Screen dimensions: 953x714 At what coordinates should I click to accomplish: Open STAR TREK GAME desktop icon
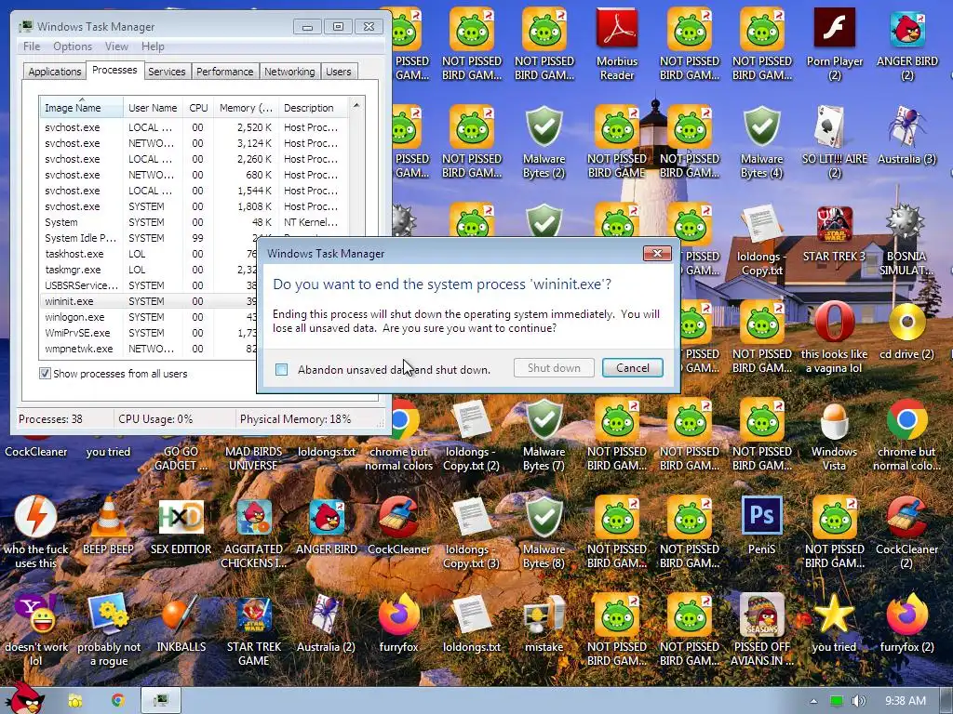(253, 630)
